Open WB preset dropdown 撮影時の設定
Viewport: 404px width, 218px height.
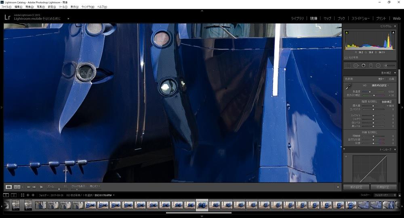click(380, 85)
